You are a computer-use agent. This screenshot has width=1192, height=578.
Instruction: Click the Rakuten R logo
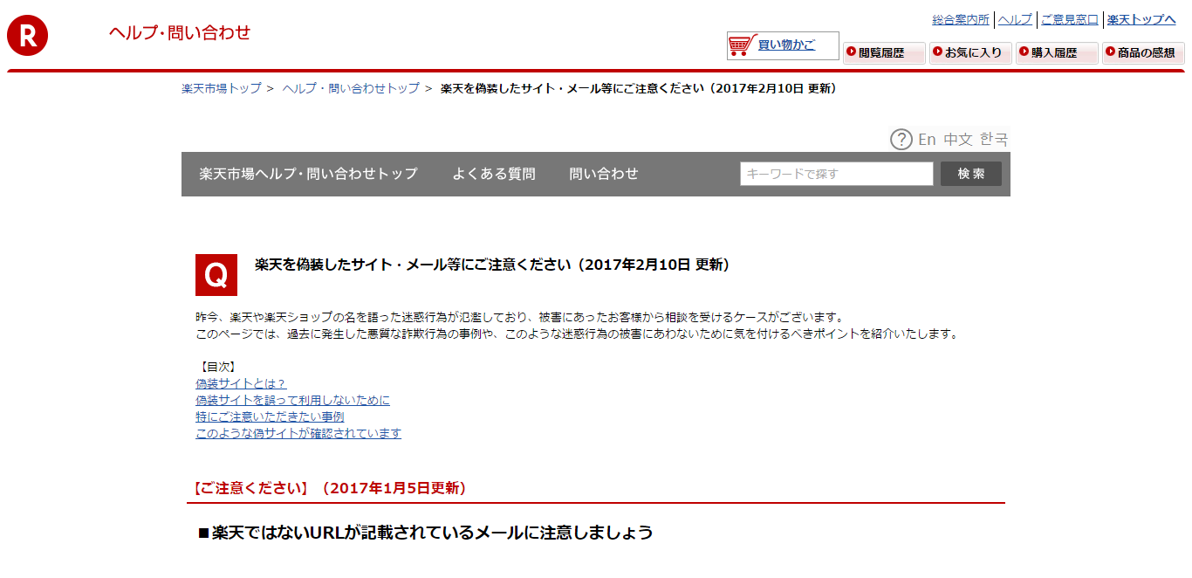click(x=28, y=36)
